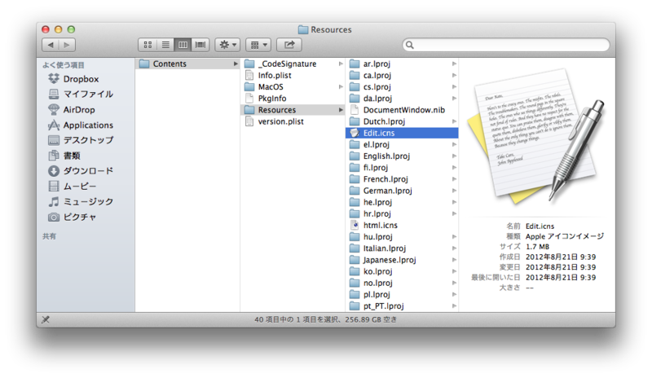Switch to Cover Flow view mode

[200, 45]
